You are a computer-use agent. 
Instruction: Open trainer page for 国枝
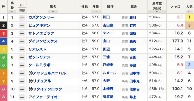tap(133, 33)
